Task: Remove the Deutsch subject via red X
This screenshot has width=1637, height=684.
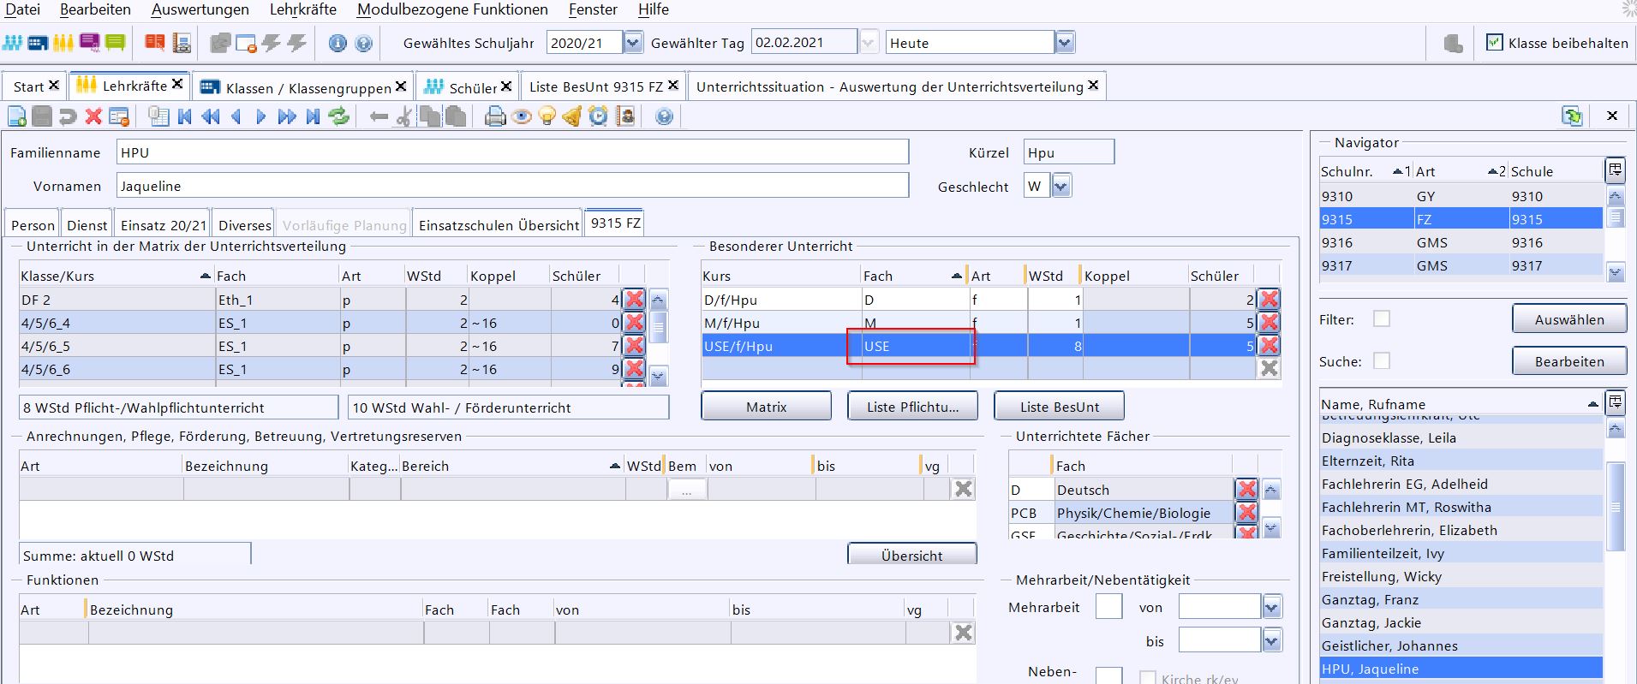Action: (1247, 489)
